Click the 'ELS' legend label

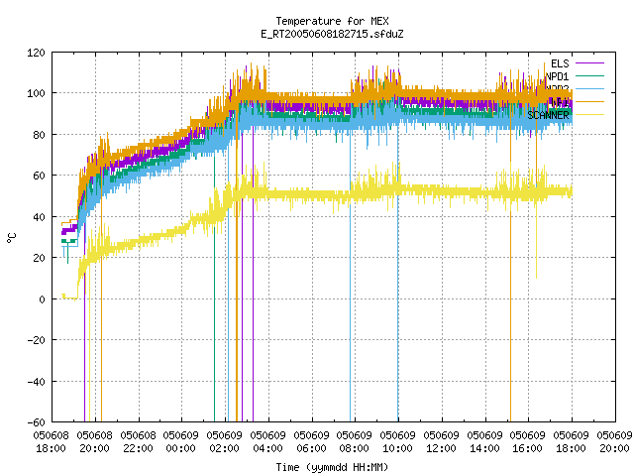coord(560,63)
